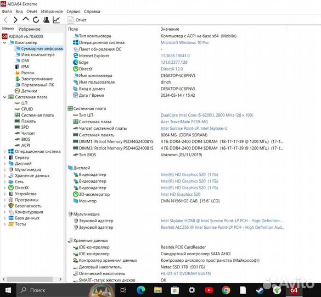Image resolution: width=321 pixels, height=297 pixels.
Task: Open the Сервис menu
Action: pos(74,12)
